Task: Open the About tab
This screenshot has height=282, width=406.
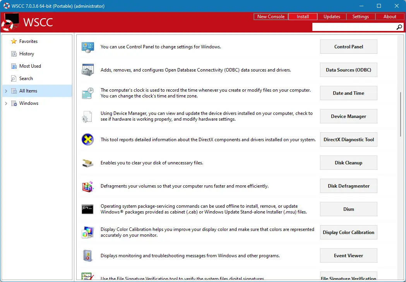Action: coord(390,17)
